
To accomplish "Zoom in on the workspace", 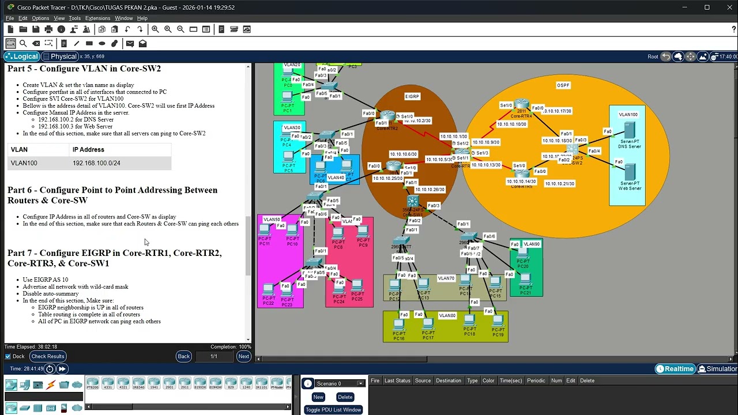I will 155,29.
